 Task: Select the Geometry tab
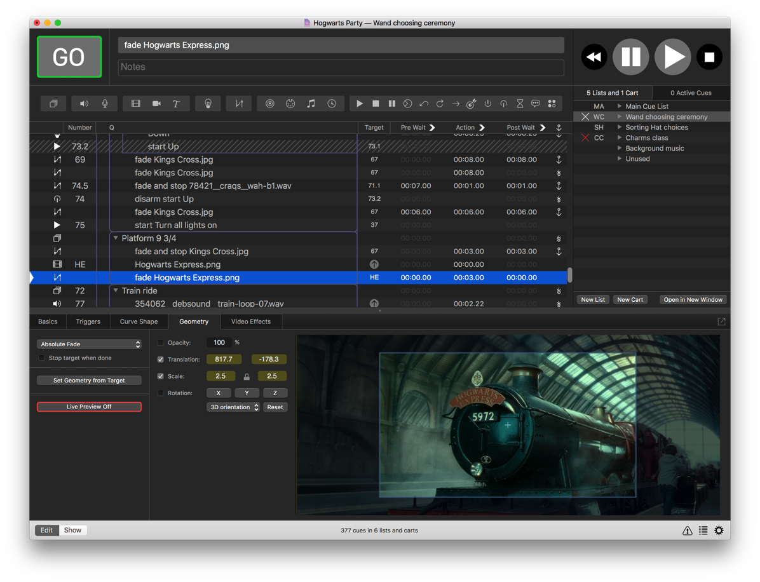(x=194, y=321)
